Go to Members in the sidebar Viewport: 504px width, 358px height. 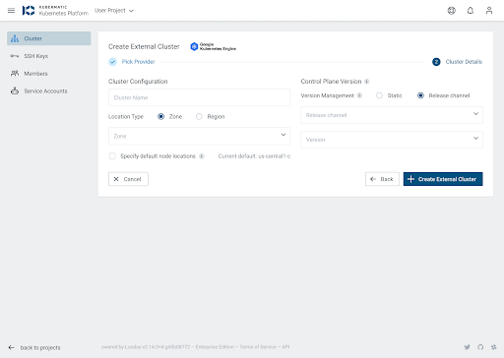(49, 74)
